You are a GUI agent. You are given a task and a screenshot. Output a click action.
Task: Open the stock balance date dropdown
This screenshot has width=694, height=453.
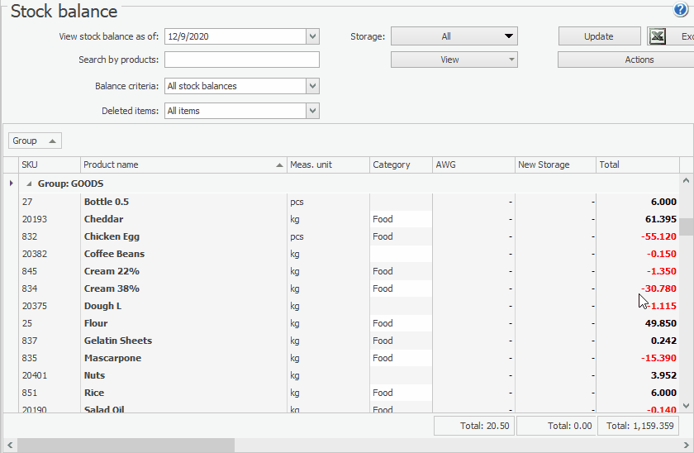[312, 36]
